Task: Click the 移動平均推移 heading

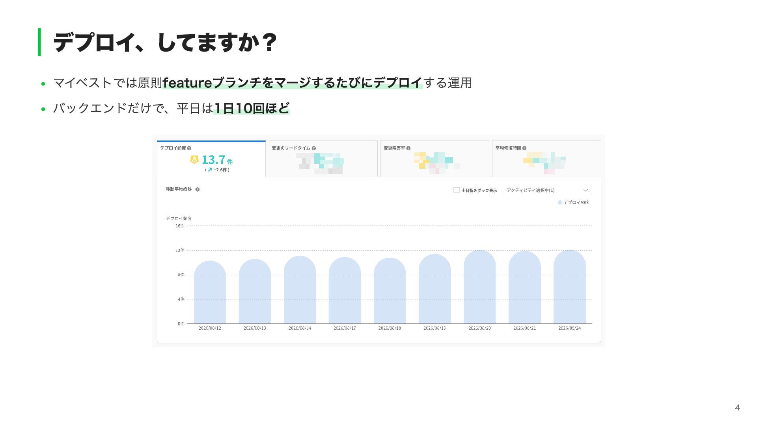Action: 179,189
